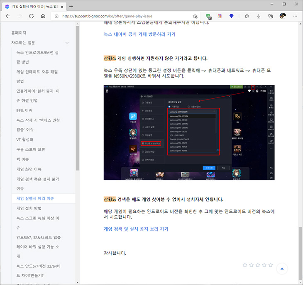Open 녹스 안드5/7버전 32/64비트 차이 article
This screenshot has height=285, width=303.
(x=38, y=271)
